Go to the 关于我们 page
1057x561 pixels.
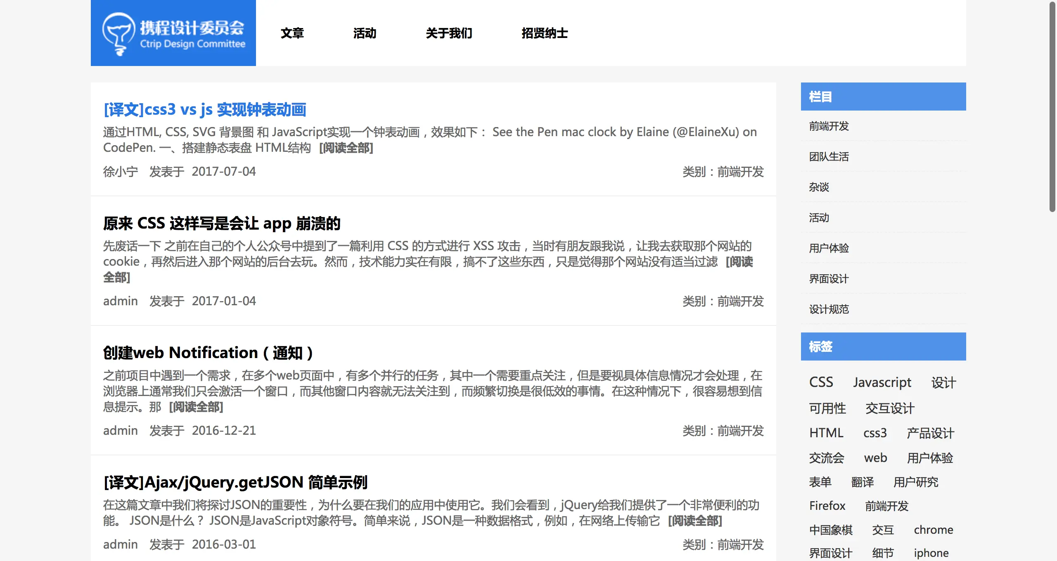pyautogui.click(x=449, y=33)
